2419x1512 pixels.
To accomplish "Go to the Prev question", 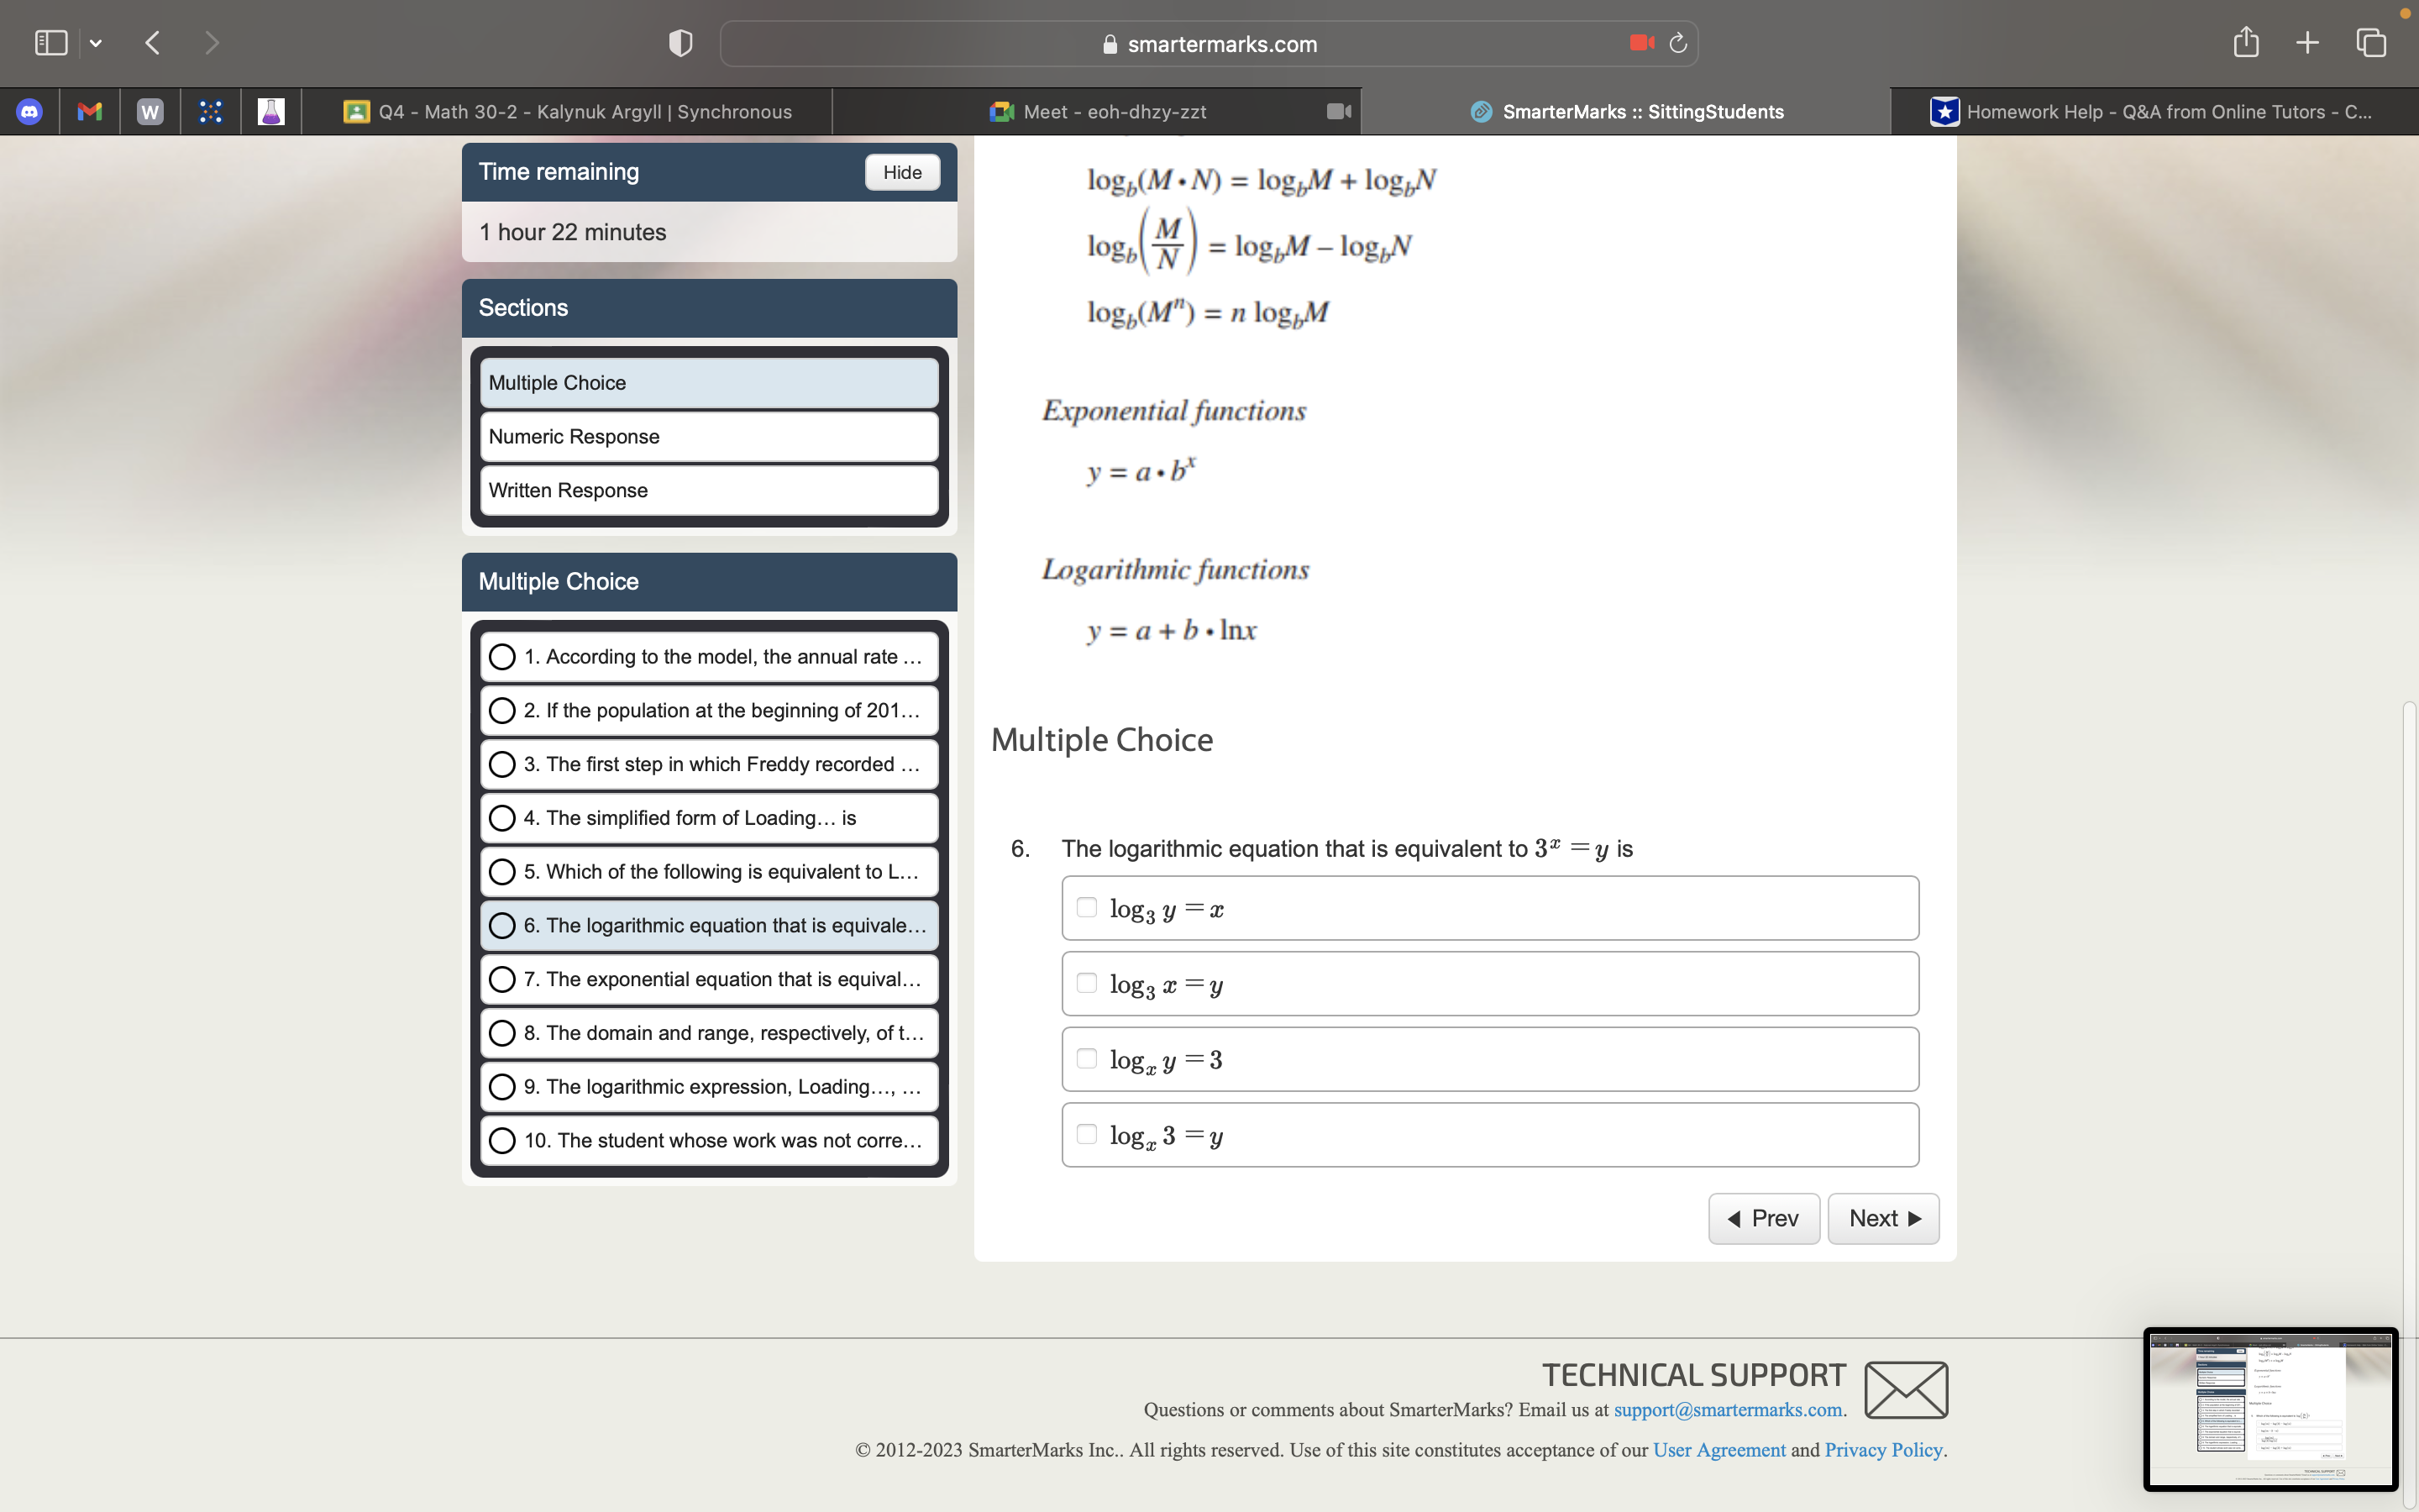I will tap(1763, 1218).
